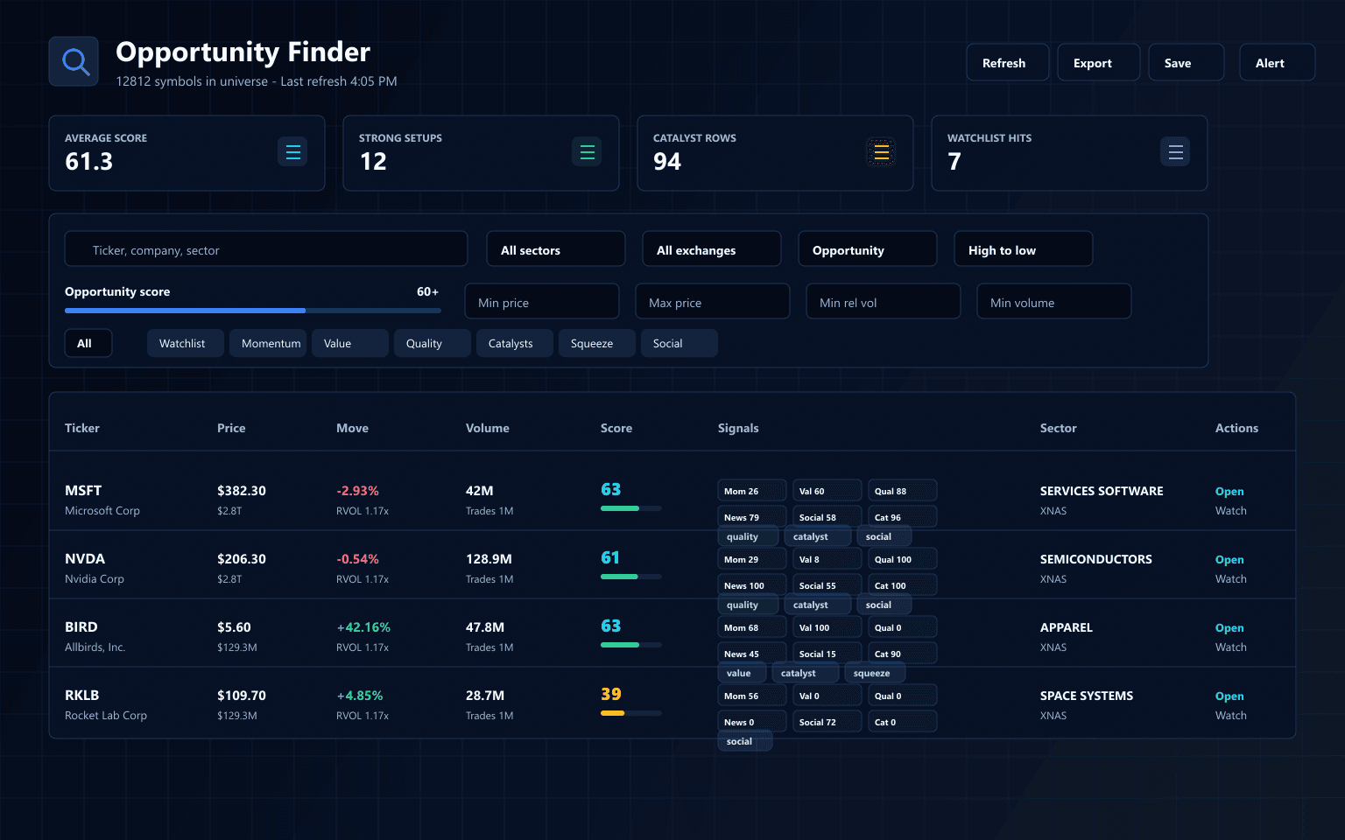Click the MSFT ticker symbol
The width and height of the screenshot is (1345, 840).
tap(83, 491)
